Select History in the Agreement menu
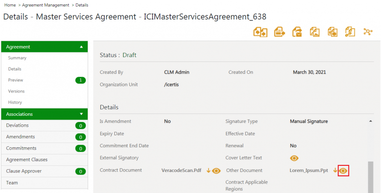The height and width of the screenshot is (193, 381). [15, 102]
